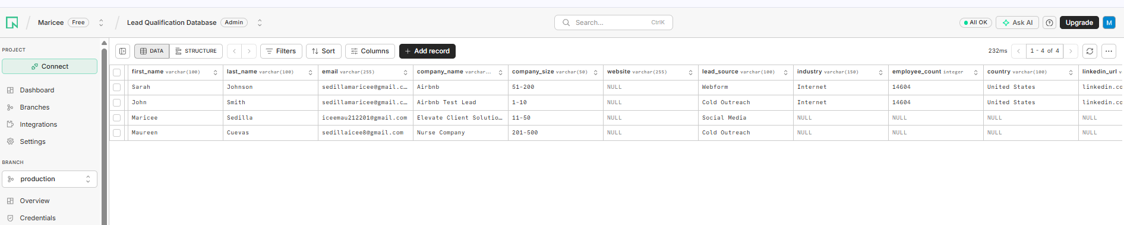Sort by company_size column arrows

click(595, 72)
